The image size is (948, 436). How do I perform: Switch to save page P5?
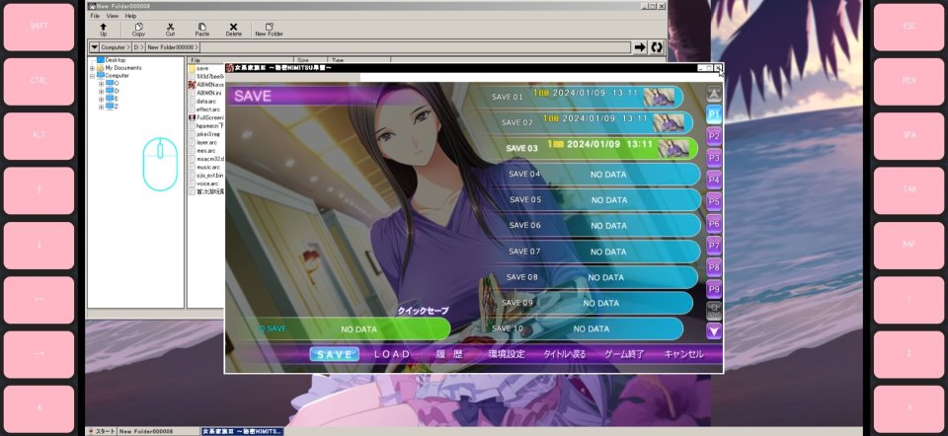714,201
